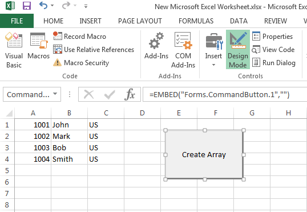Open the Undo history dropdown arrow
307x212 pixels.
[x=52, y=6]
